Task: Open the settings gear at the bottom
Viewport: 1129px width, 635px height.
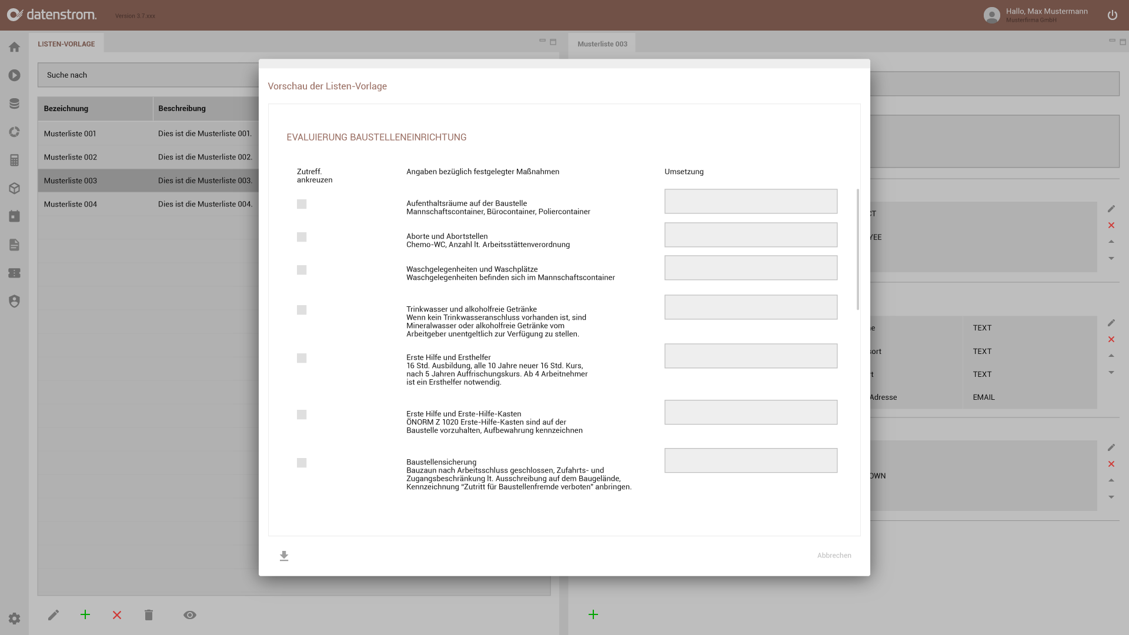Action: [x=14, y=618]
